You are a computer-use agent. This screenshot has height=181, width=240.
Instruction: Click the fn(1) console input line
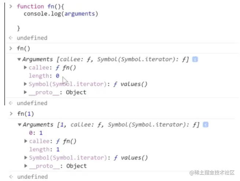26,113
